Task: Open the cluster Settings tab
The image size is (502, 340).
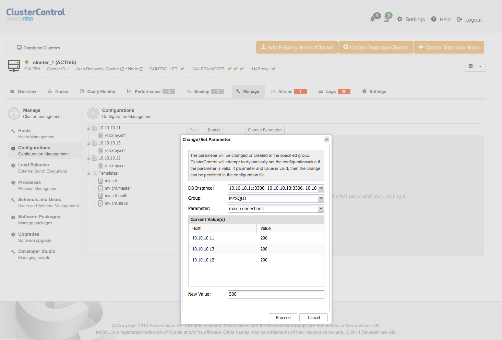Action: tap(374, 92)
